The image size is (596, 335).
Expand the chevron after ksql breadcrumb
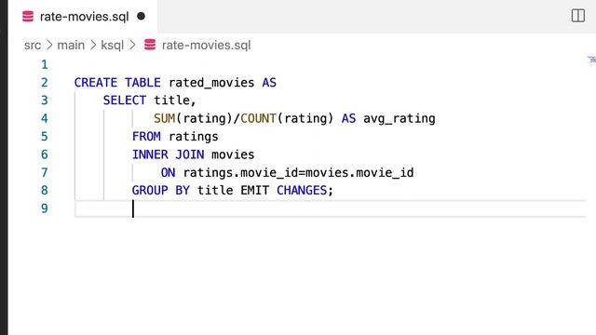[132, 46]
